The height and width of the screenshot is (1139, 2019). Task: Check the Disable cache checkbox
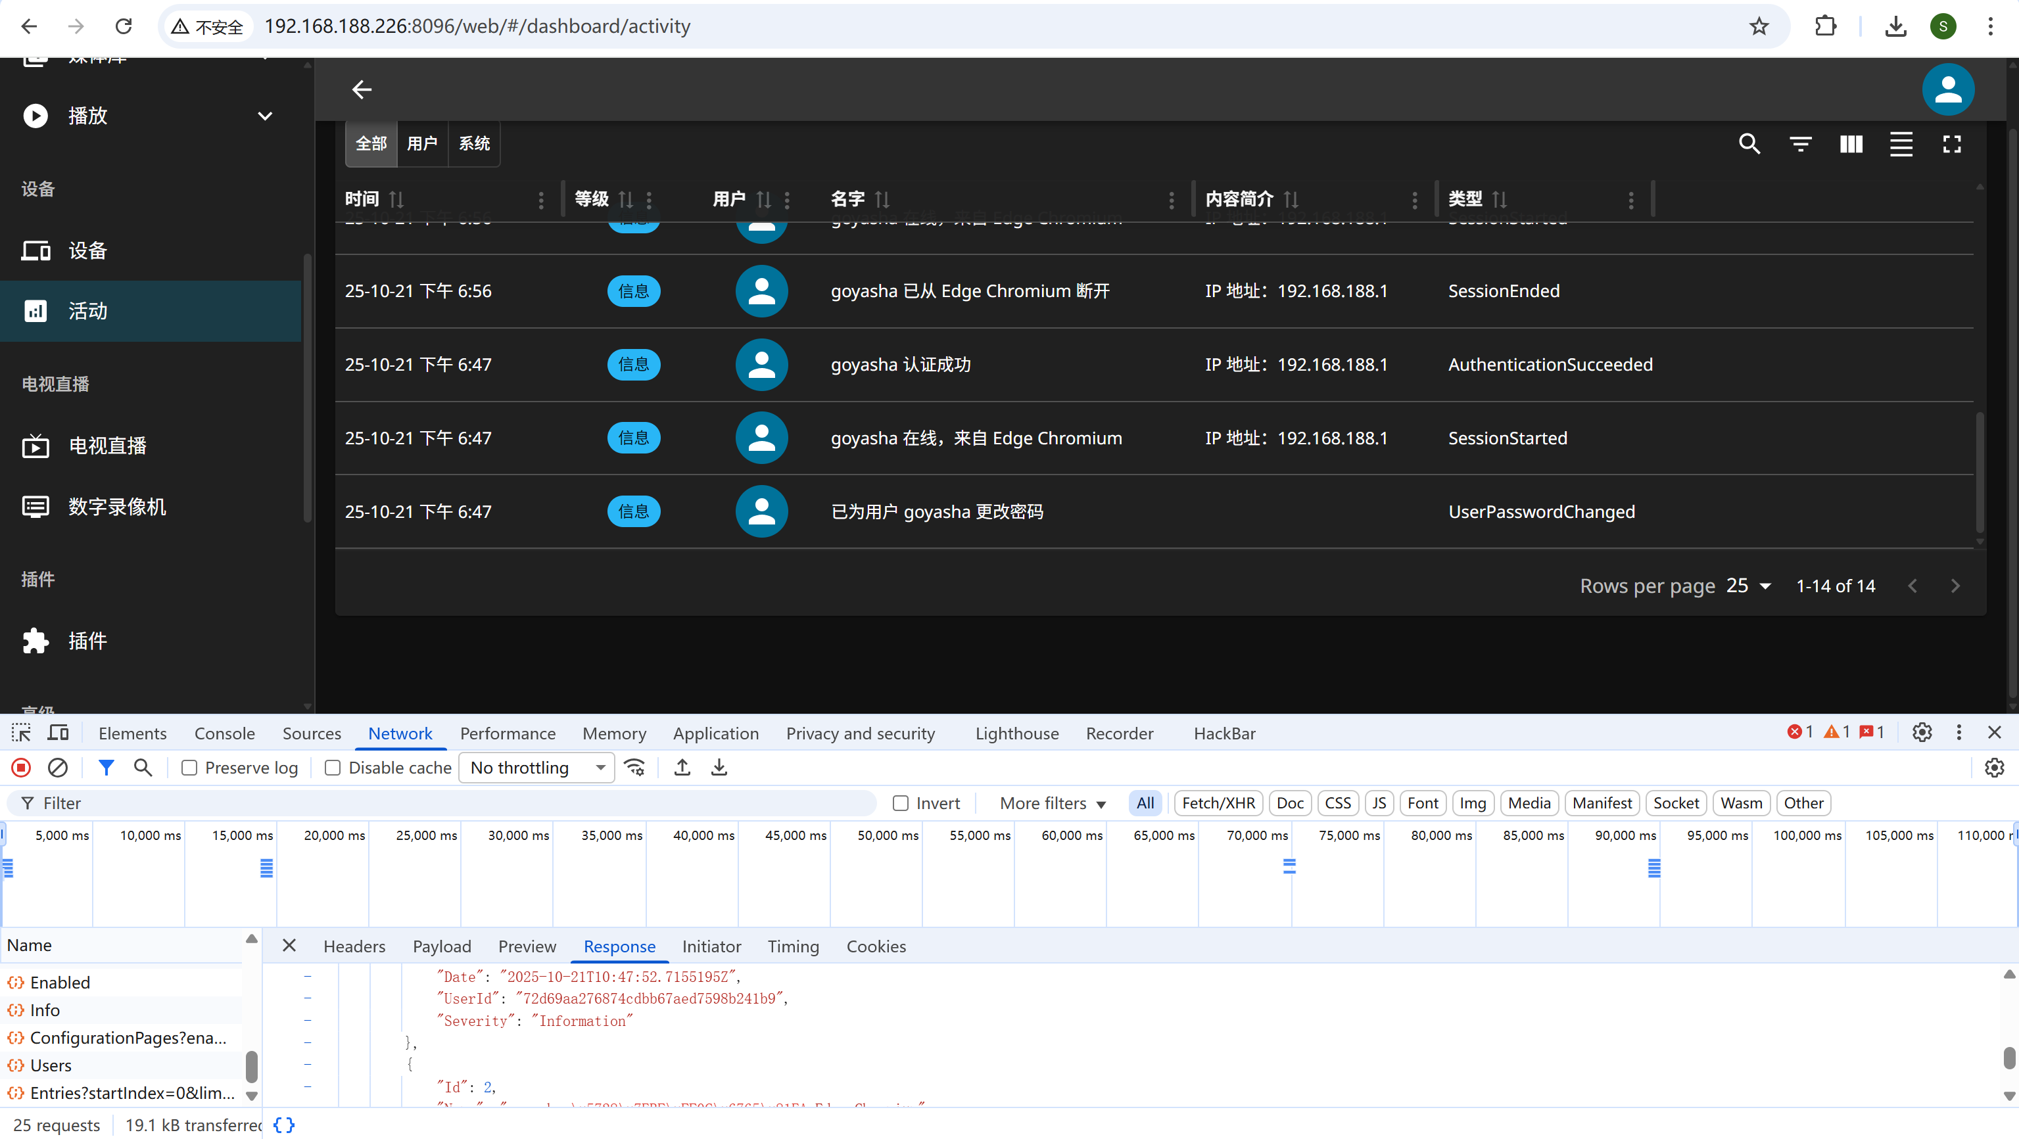[332, 768]
